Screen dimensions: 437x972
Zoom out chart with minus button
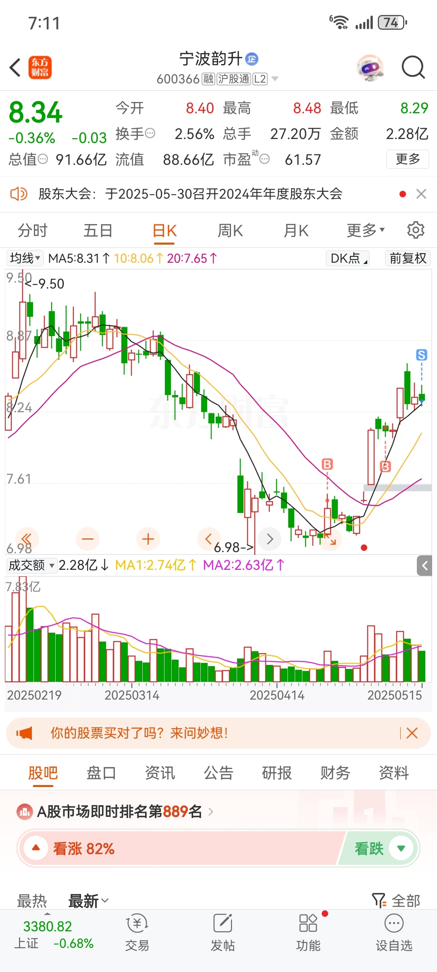[x=87, y=539]
